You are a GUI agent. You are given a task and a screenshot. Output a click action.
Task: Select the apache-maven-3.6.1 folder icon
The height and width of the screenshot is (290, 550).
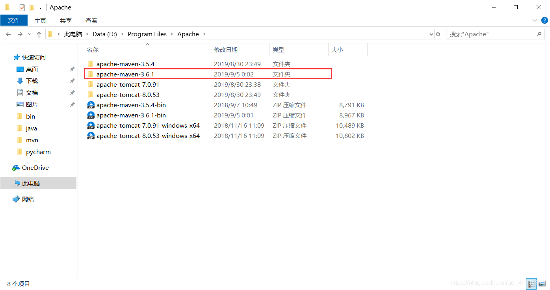point(91,74)
